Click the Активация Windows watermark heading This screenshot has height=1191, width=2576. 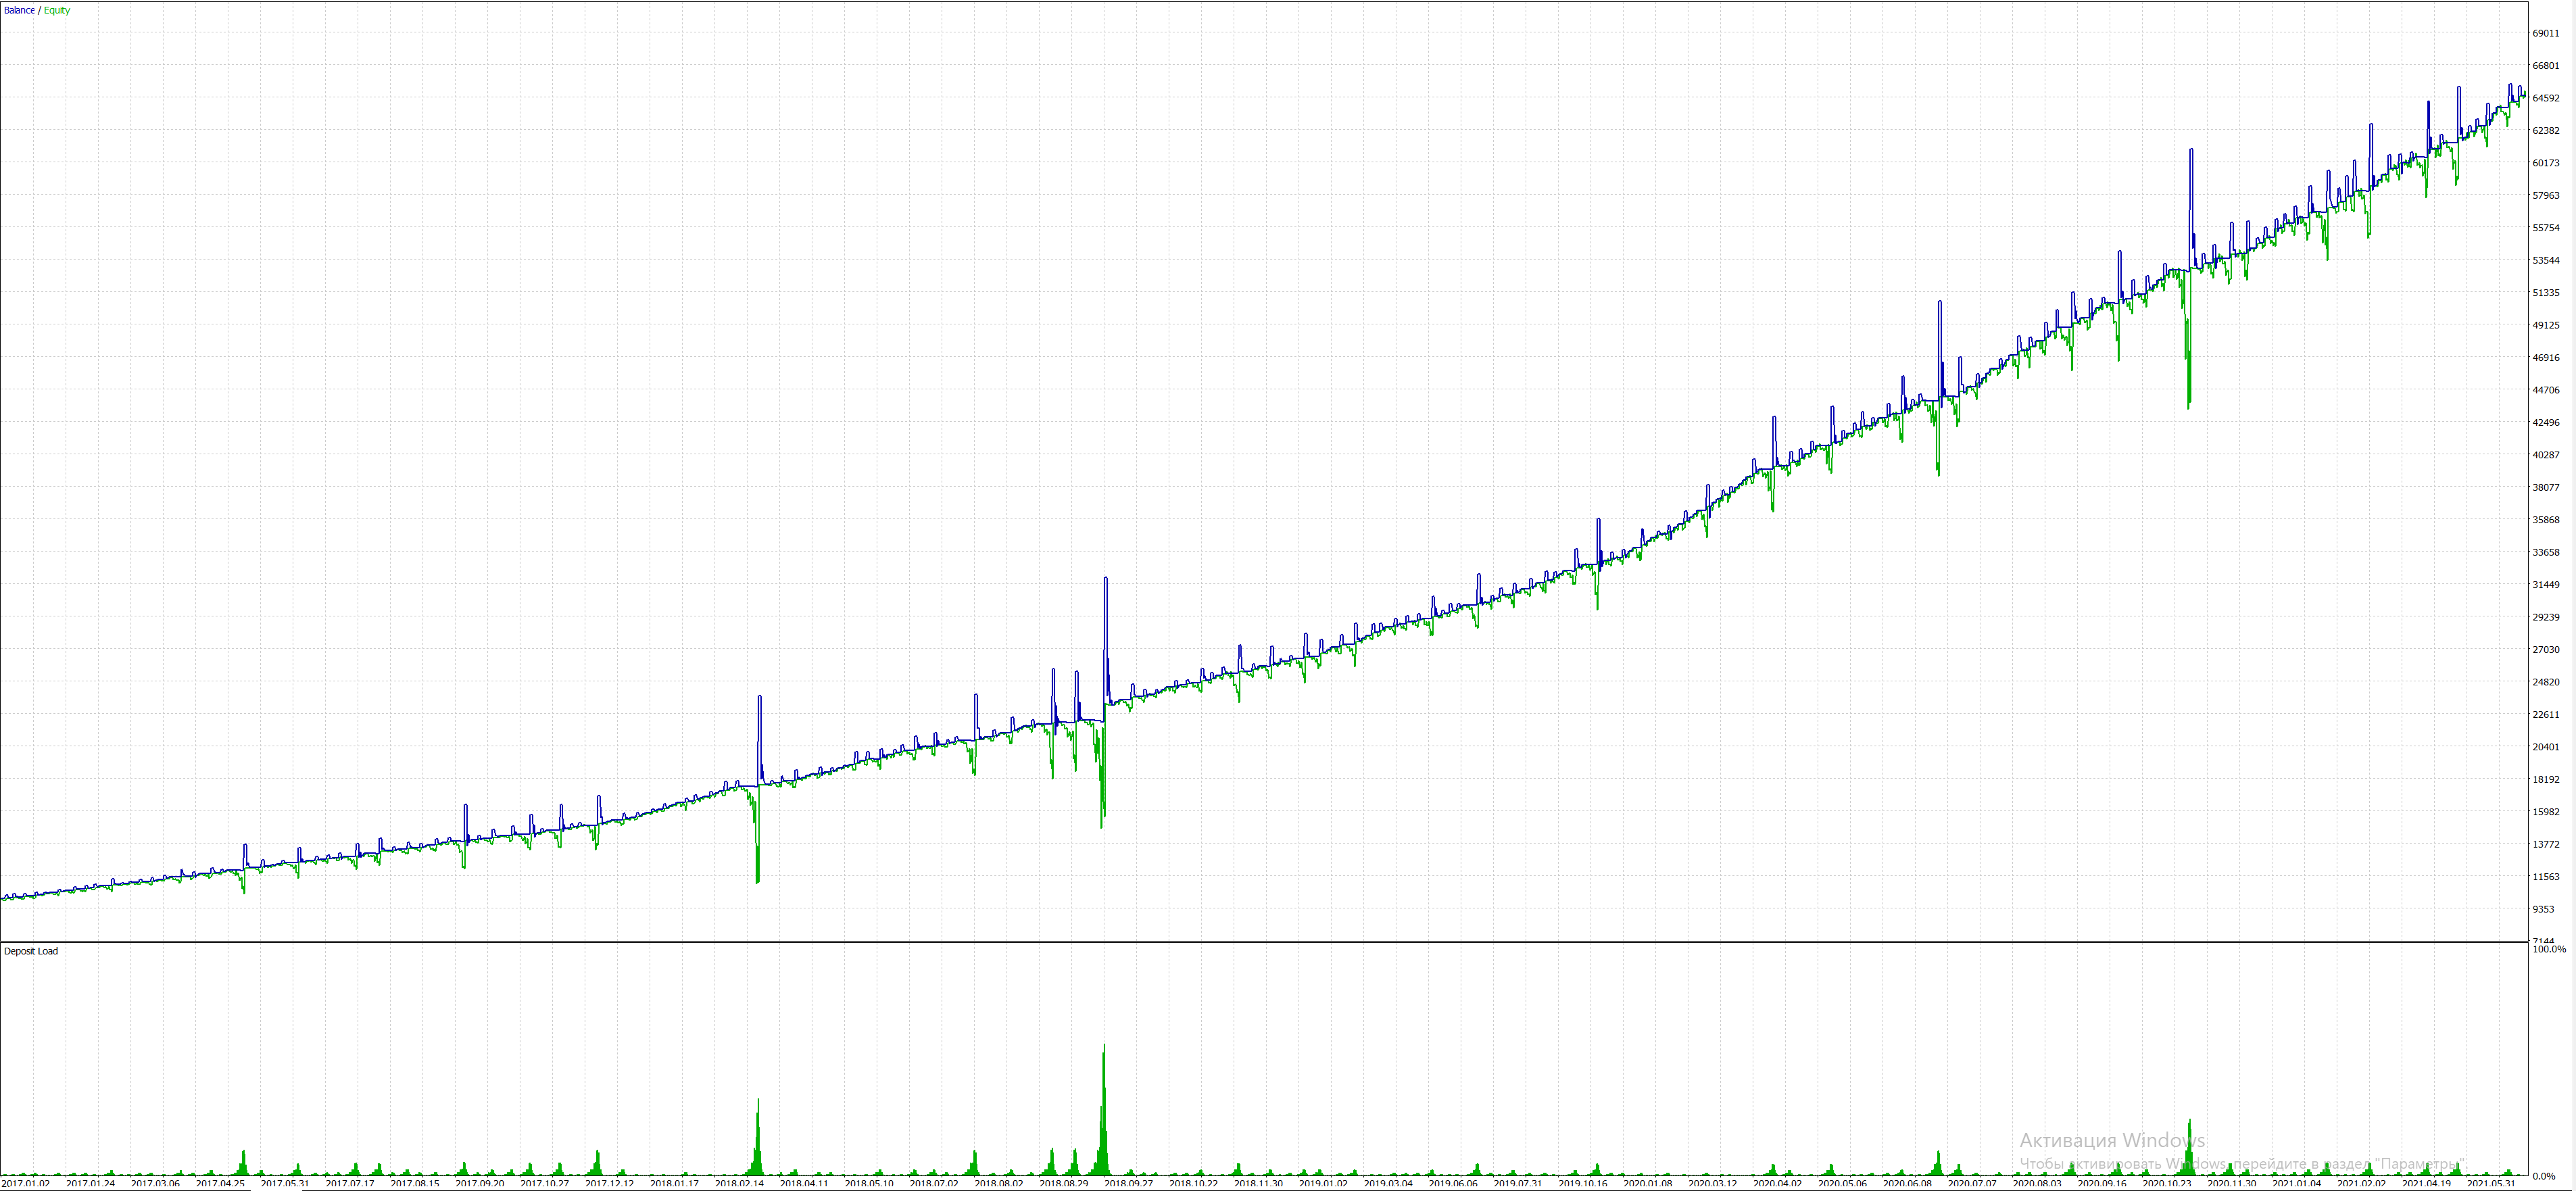click(2112, 1141)
